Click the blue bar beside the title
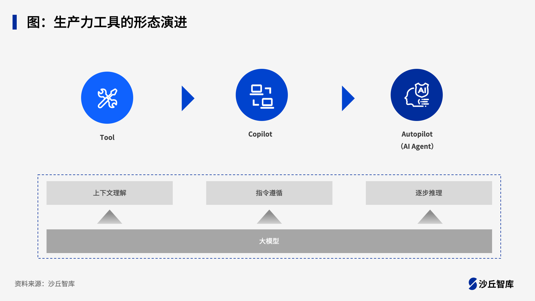The width and height of the screenshot is (535, 301). [x=15, y=22]
